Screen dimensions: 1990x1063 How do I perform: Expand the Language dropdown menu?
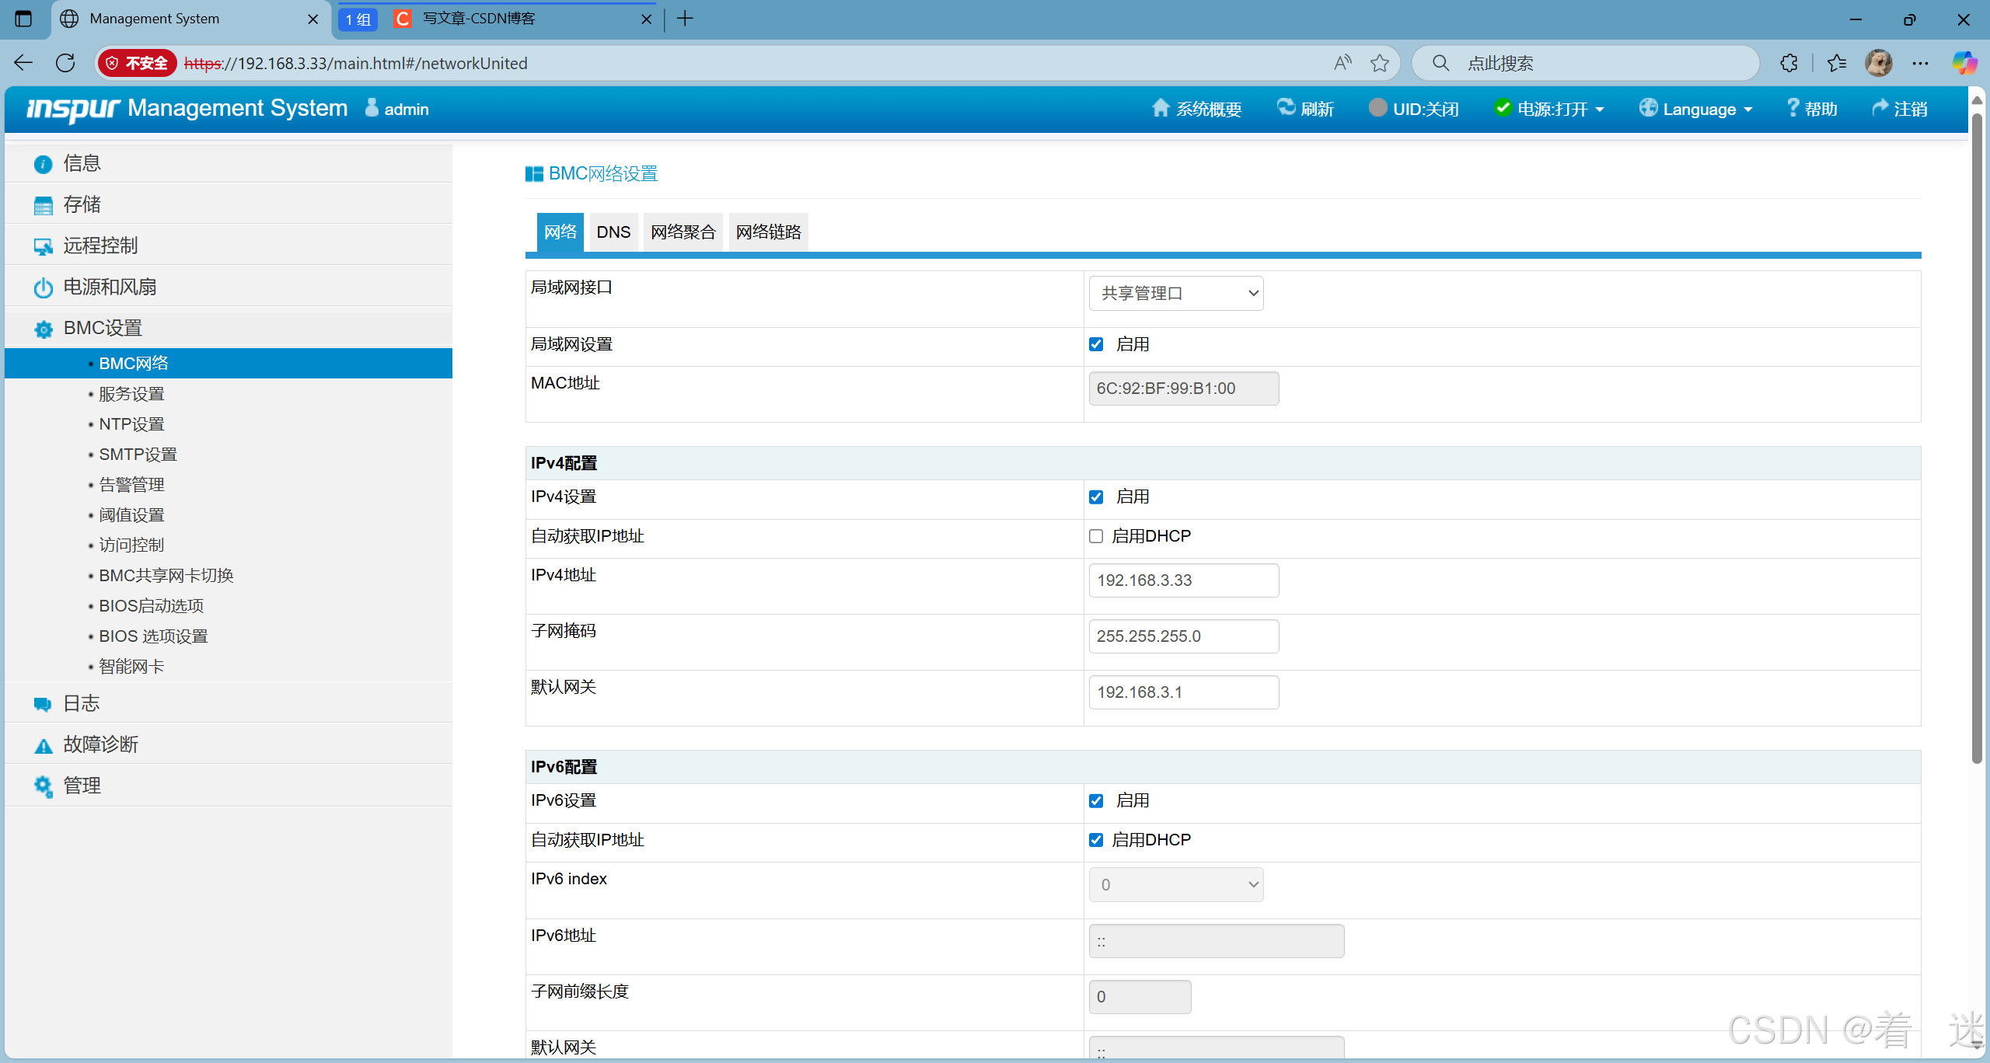(1698, 109)
